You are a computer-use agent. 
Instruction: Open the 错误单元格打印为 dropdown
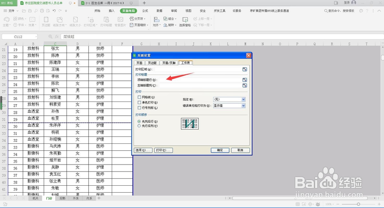(229, 106)
